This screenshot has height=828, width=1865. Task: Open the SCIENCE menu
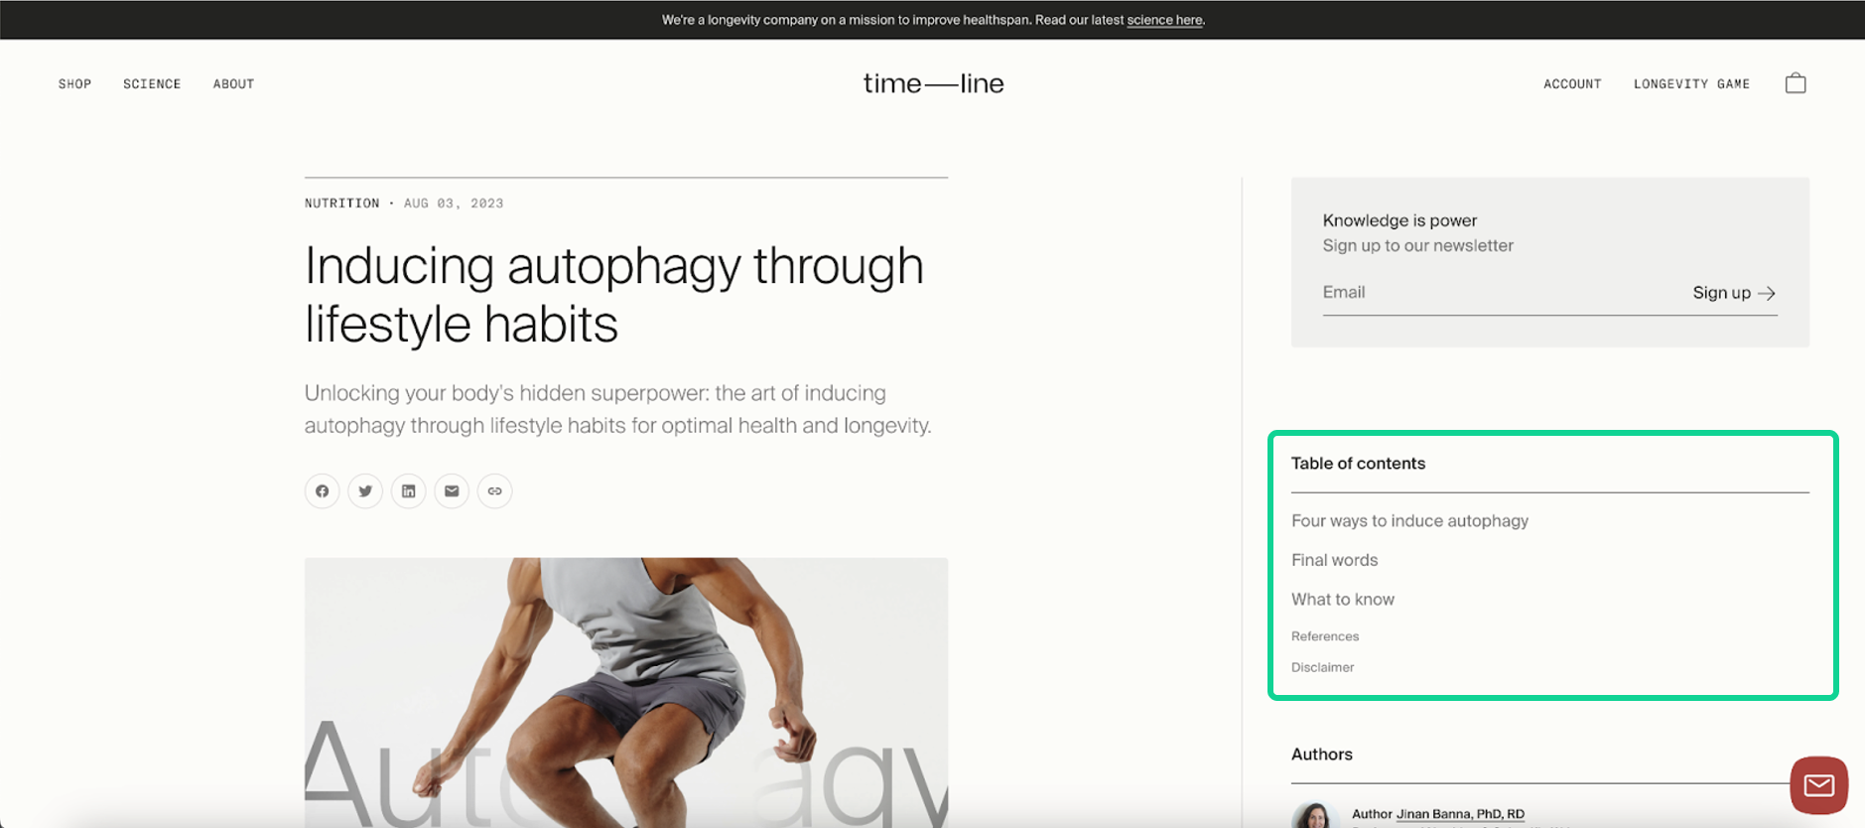click(152, 84)
